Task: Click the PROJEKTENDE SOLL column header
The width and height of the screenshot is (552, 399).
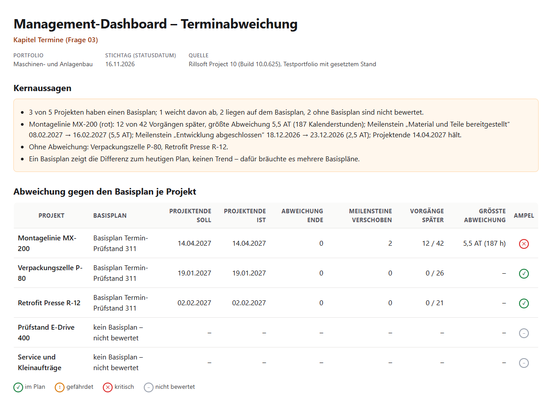Action: [190, 215]
